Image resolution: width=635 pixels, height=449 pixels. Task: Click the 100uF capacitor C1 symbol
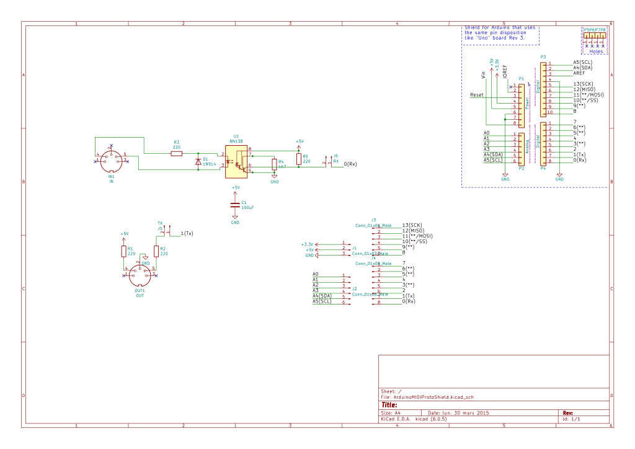click(x=235, y=203)
